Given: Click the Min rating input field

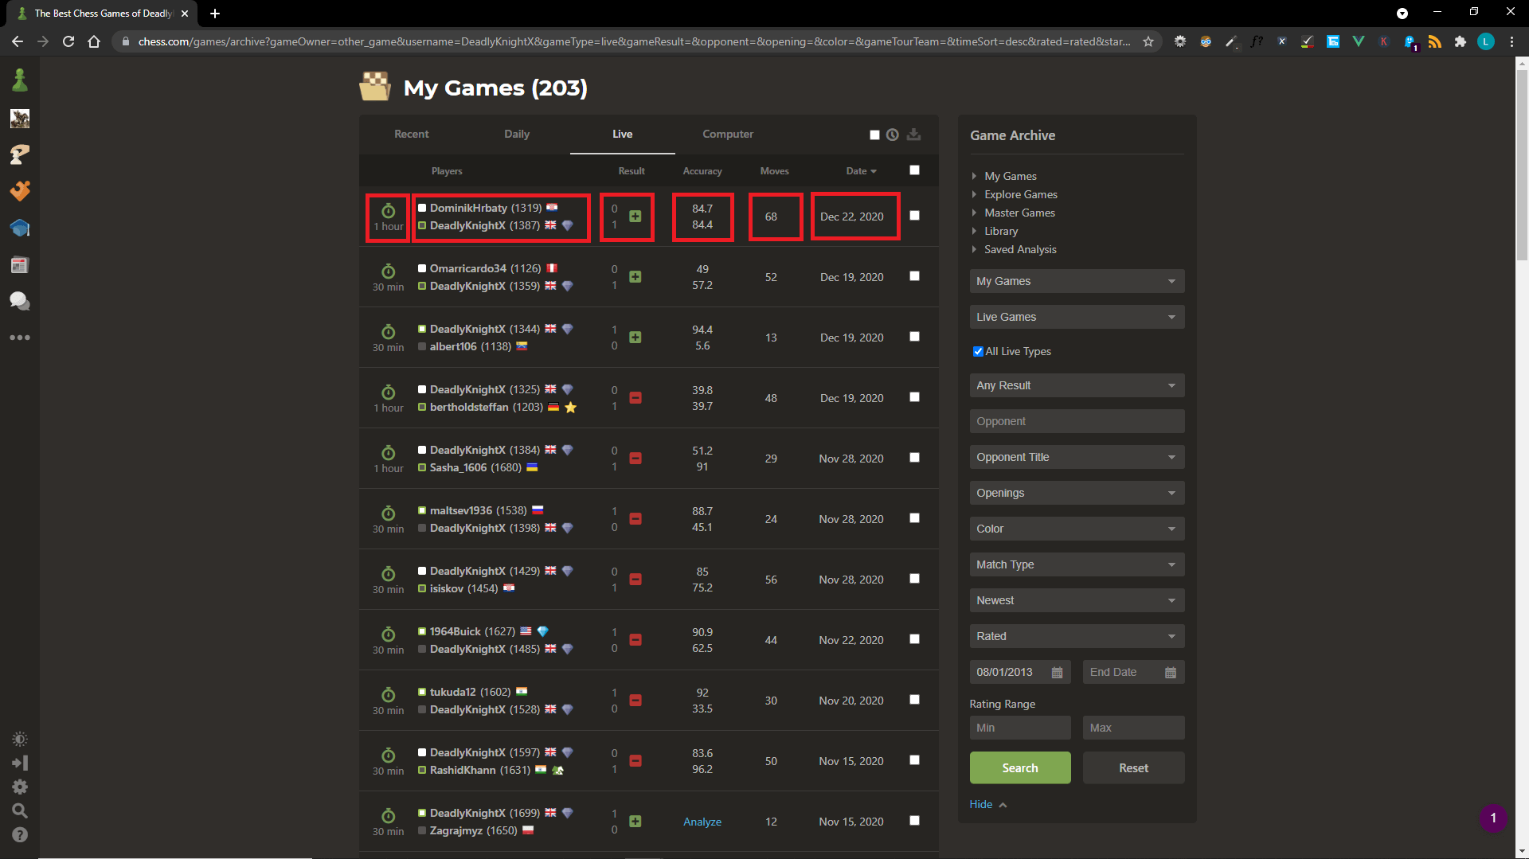Looking at the screenshot, I should 1020,728.
